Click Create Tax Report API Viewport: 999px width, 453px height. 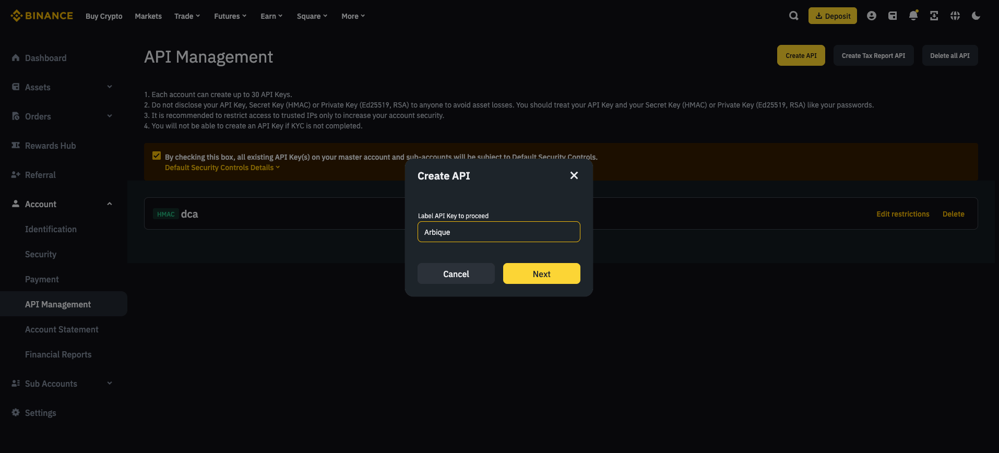click(873, 55)
